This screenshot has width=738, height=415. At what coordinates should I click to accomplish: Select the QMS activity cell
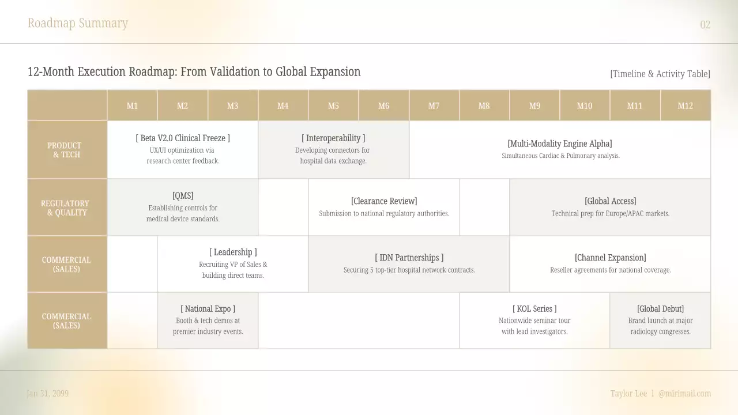pyautogui.click(x=183, y=207)
